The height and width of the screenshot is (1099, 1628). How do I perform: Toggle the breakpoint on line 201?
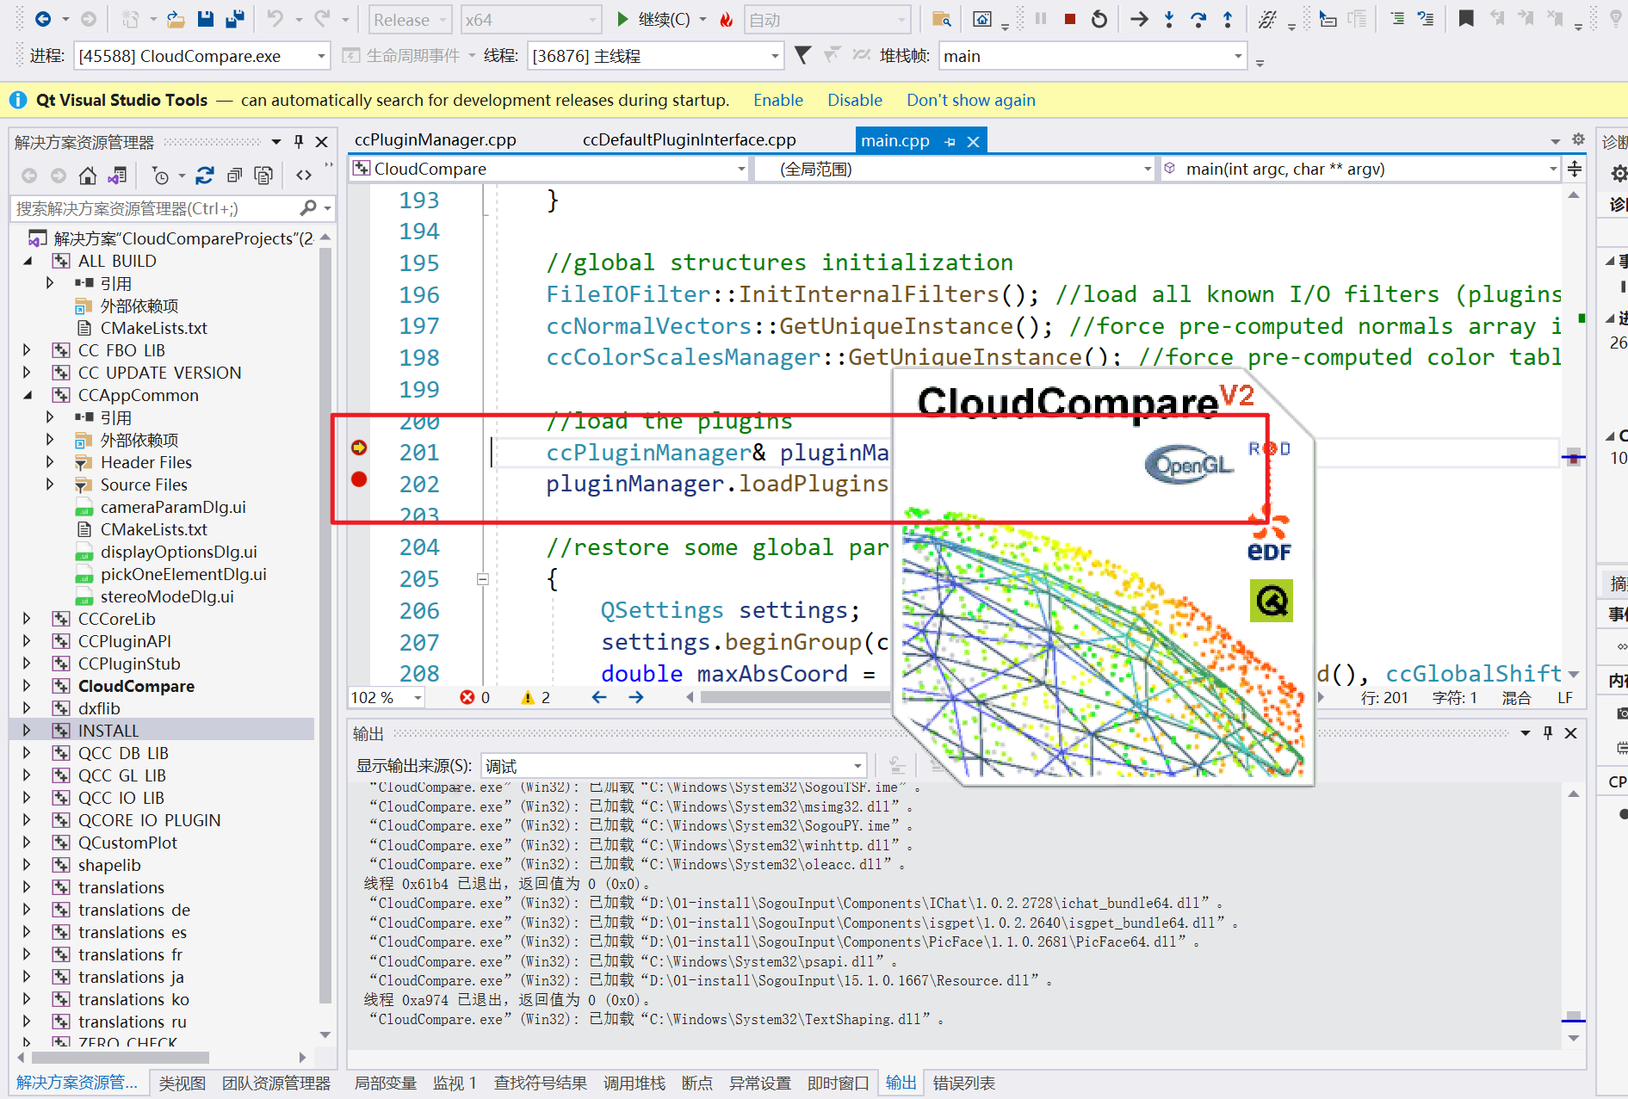point(359,448)
